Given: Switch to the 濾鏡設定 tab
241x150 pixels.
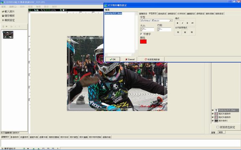Looking at the screenshot, I should click(x=191, y=14).
